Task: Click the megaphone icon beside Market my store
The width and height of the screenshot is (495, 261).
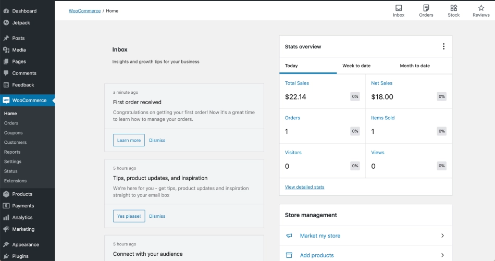Action: pyautogui.click(x=289, y=236)
